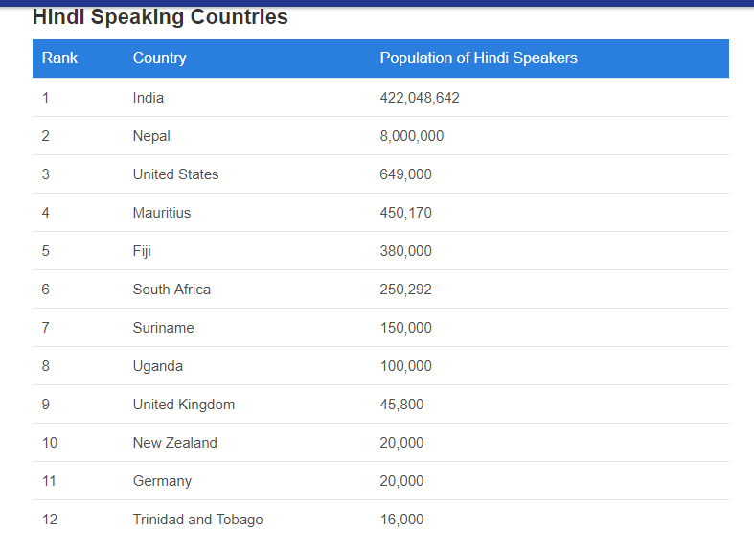This screenshot has height=533, width=754.
Task: Click the 100,000 population value
Action: coord(405,366)
